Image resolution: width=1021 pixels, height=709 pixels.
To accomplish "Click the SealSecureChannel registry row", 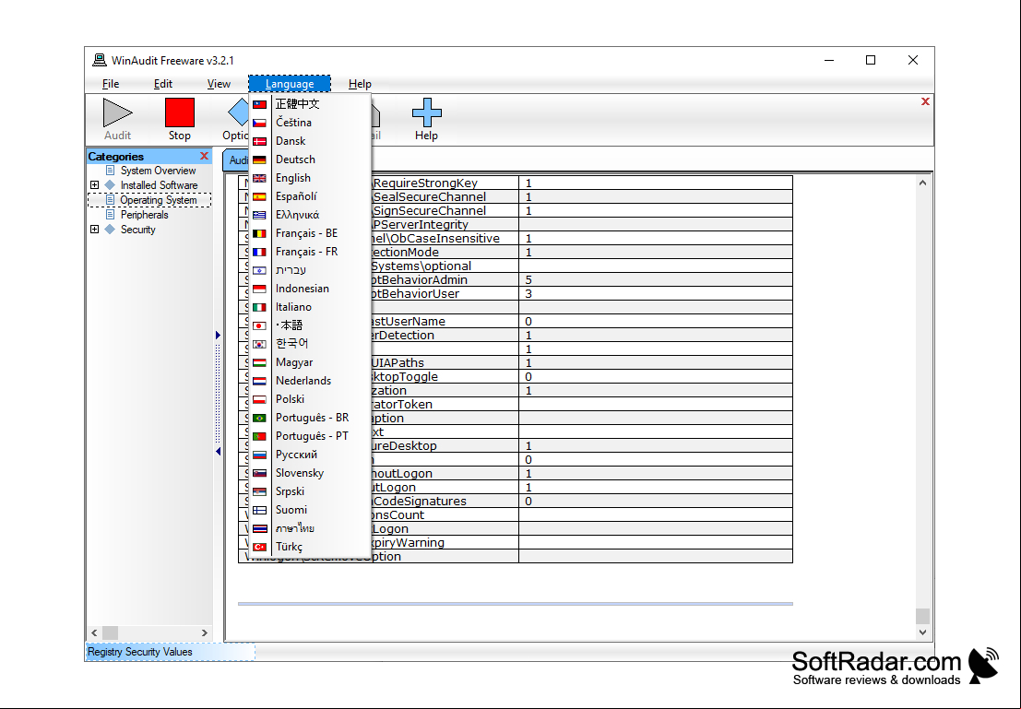I will coord(516,197).
